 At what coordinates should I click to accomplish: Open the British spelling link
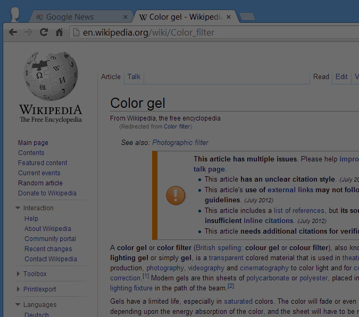[x=218, y=248]
